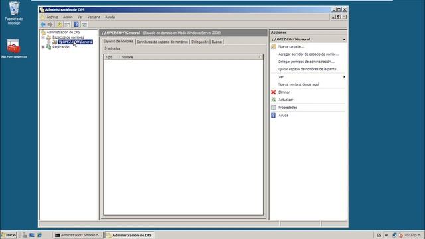The image size is (425, 239).
Task: Click Delegar permisos de administración action
Action: 306,62
